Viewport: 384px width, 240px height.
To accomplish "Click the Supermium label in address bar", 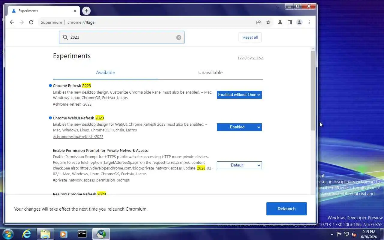I will pos(51,22).
